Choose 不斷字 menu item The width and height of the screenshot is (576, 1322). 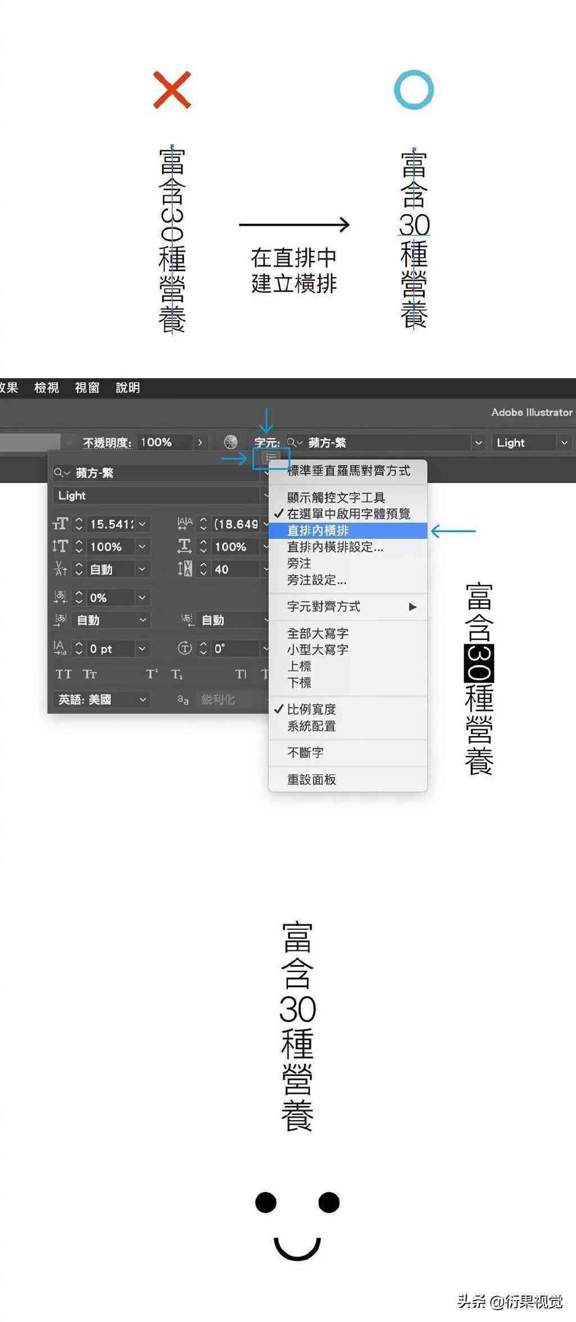coord(348,752)
